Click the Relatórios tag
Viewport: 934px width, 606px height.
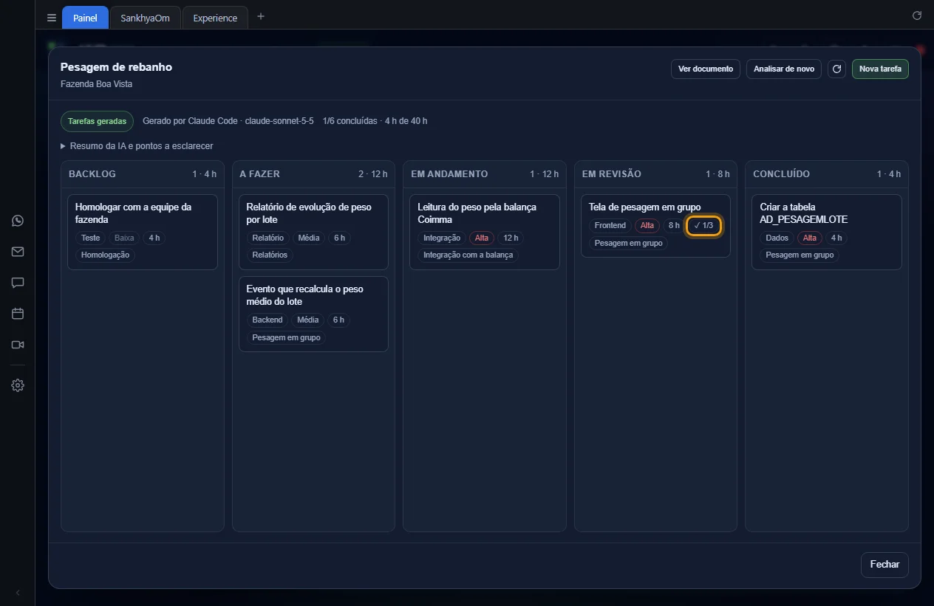pos(270,255)
